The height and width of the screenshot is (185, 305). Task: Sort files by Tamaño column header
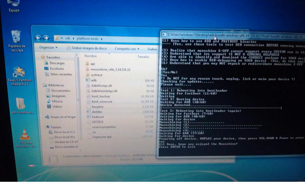point(143,57)
